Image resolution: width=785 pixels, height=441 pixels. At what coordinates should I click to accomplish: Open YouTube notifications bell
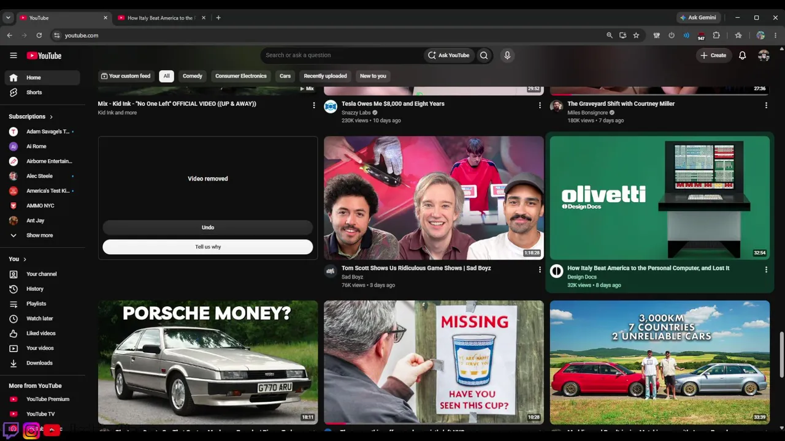(742, 55)
